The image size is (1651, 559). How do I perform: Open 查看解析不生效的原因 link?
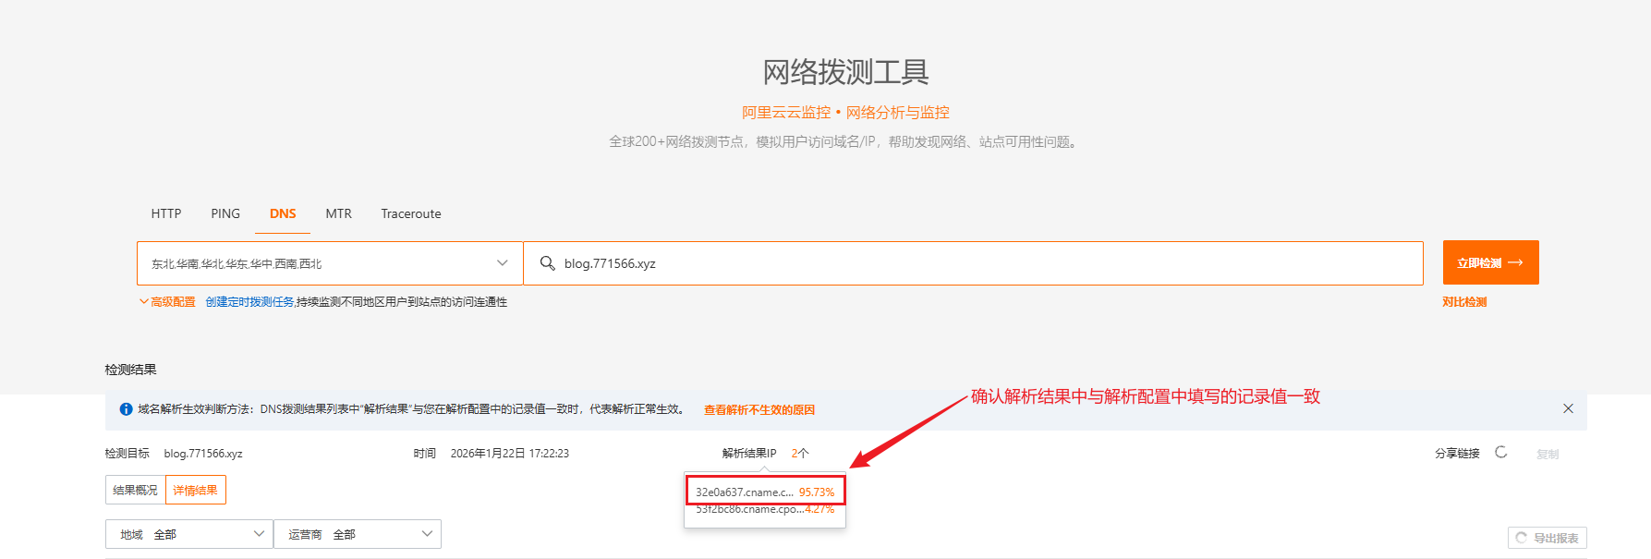coord(759,410)
